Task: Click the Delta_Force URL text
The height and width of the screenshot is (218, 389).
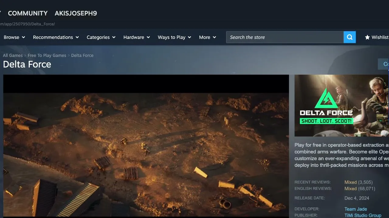Action: 43,24
